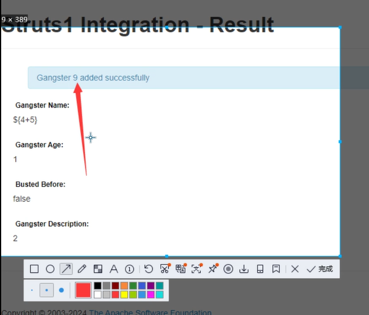Choose the largest stroke size dot
The height and width of the screenshot is (315, 369).
click(61, 290)
